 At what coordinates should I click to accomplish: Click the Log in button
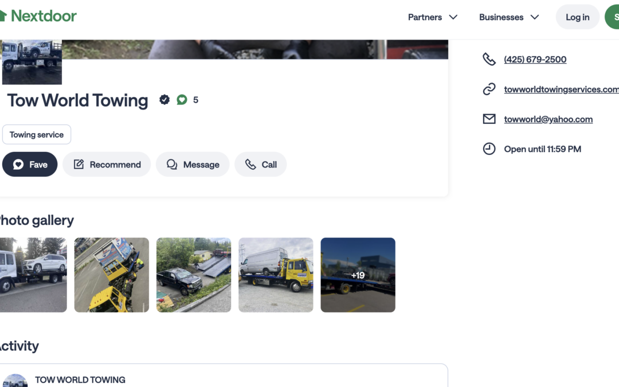click(577, 17)
